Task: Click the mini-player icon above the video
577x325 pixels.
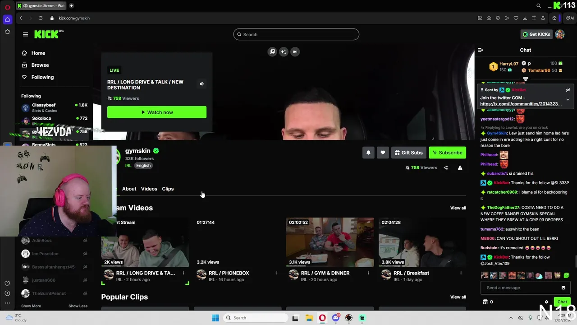Action: click(272, 52)
